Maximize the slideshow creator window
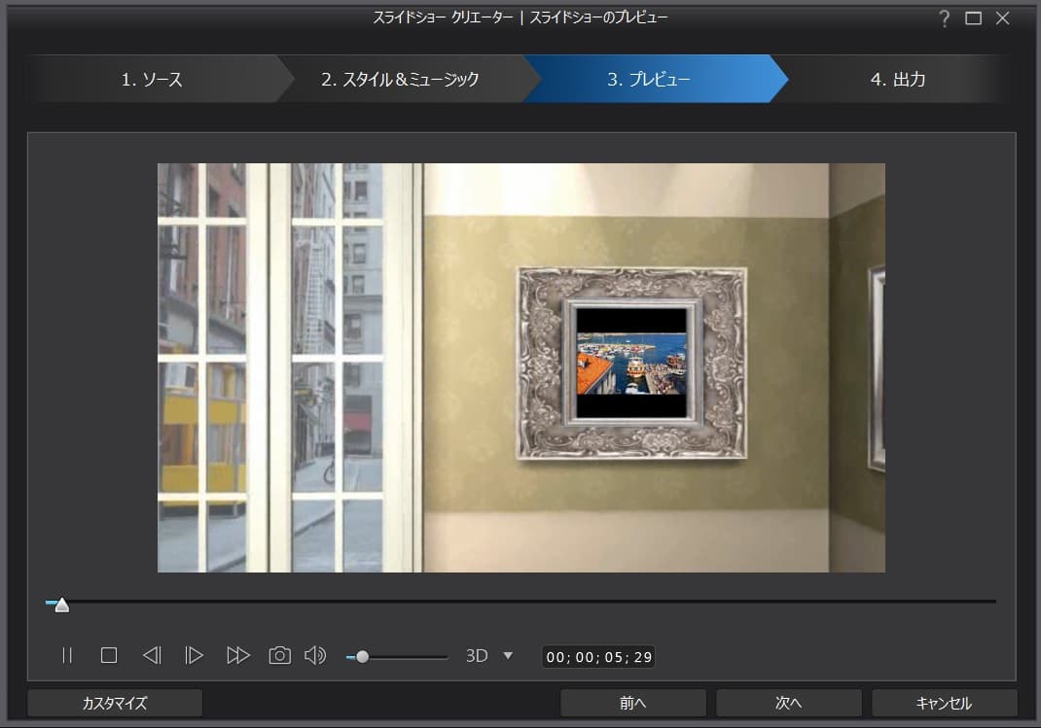 [973, 18]
